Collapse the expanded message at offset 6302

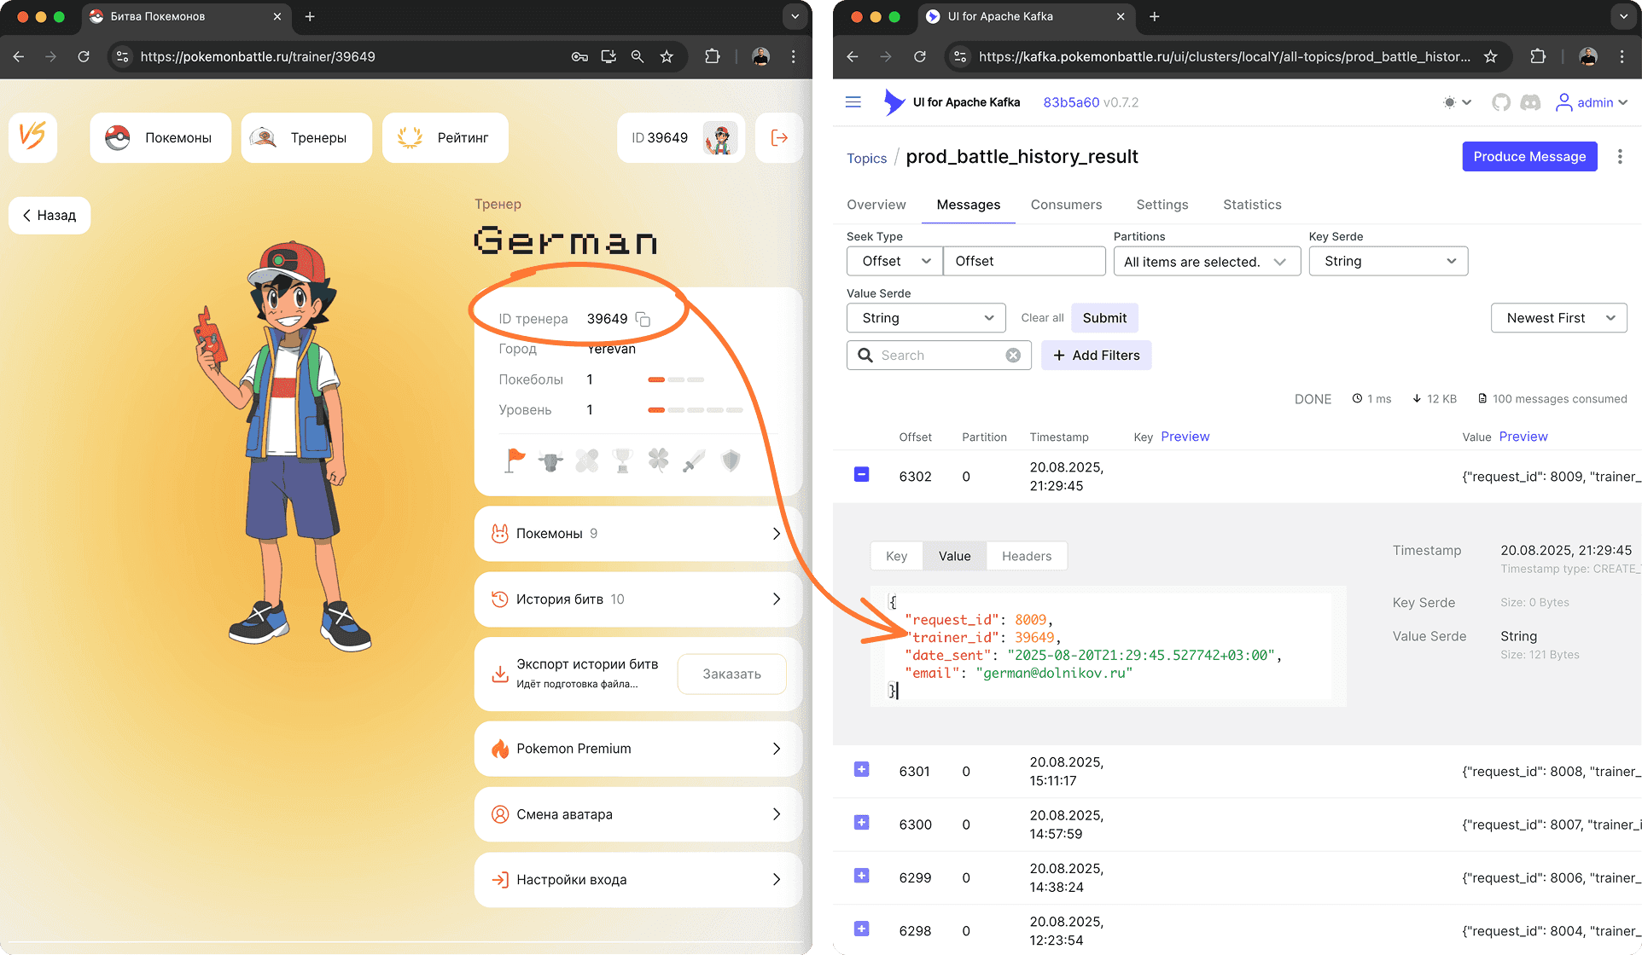pos(861,474)
